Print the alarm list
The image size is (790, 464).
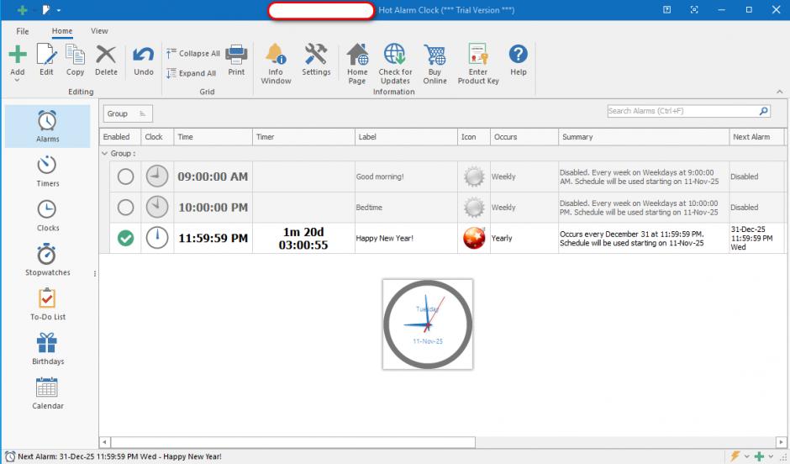coord(236,60)
